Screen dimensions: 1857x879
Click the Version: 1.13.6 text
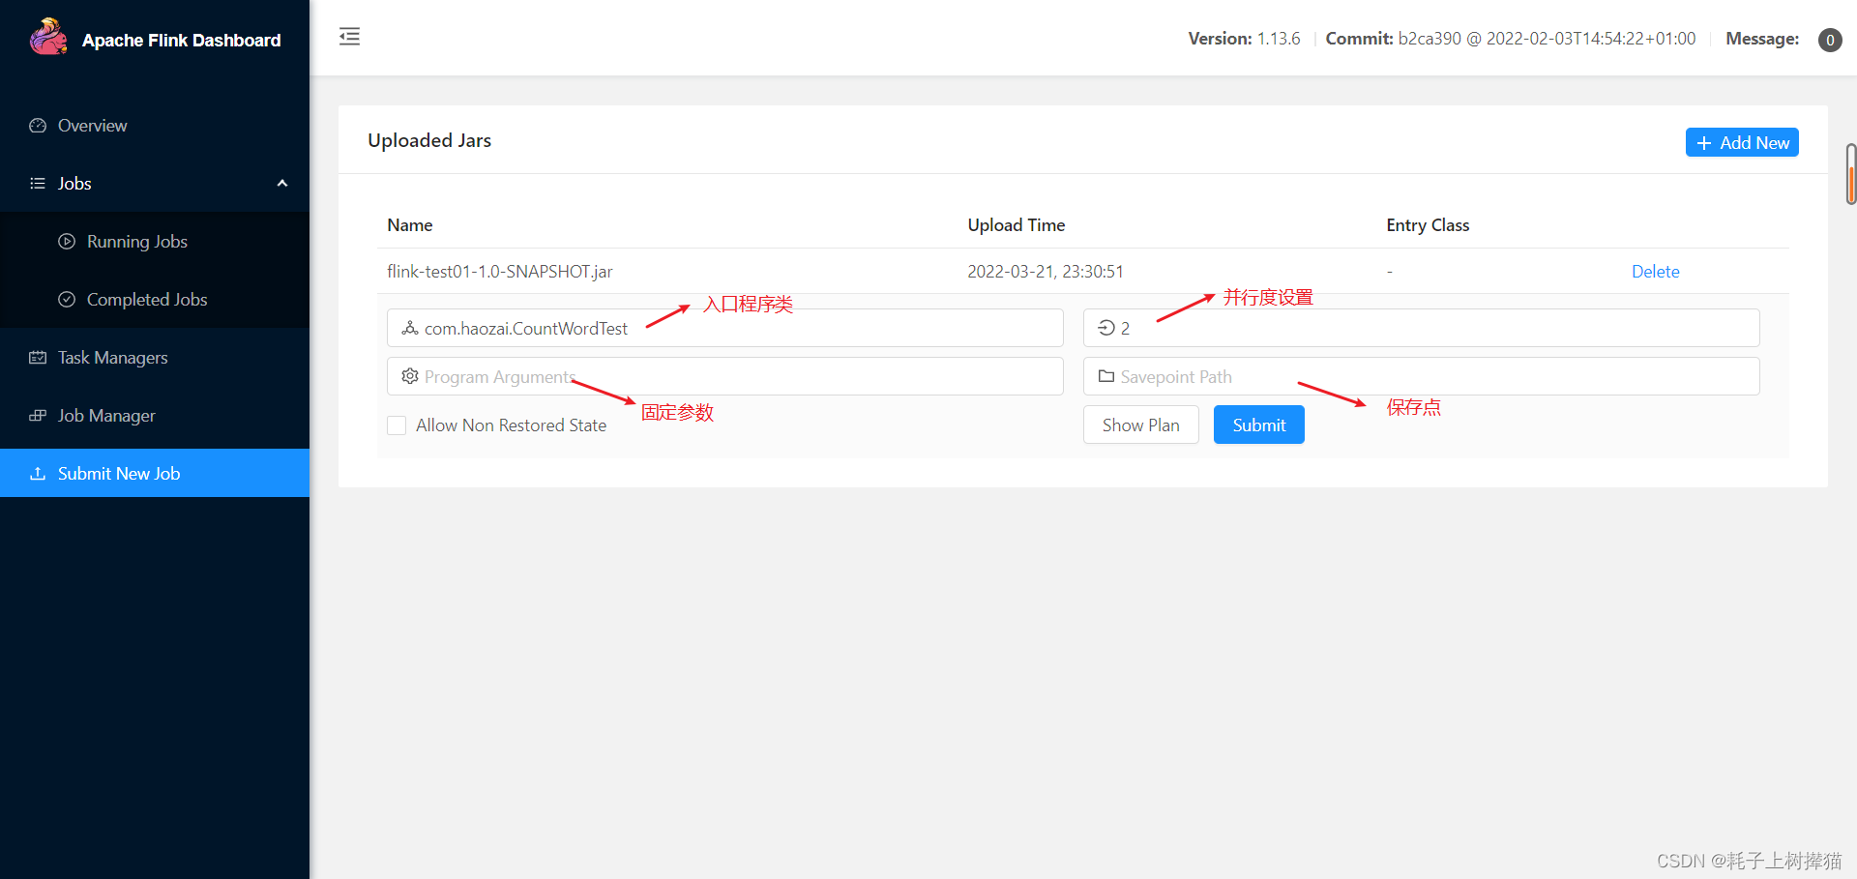(x=1244, y=39)
